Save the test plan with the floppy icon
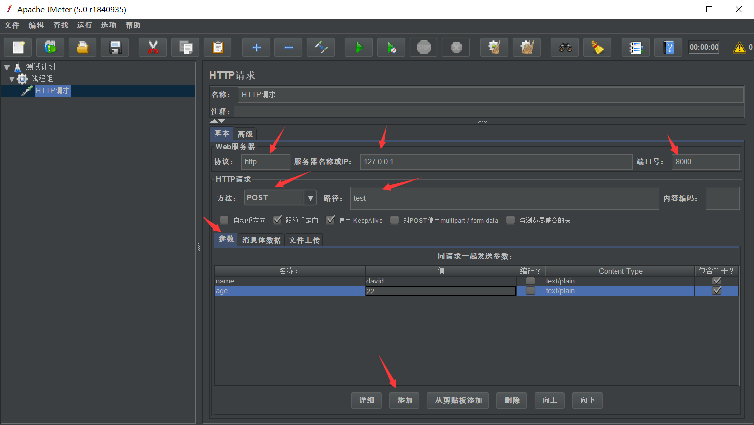This screenshot has width=754, height=425. [115, 47]
